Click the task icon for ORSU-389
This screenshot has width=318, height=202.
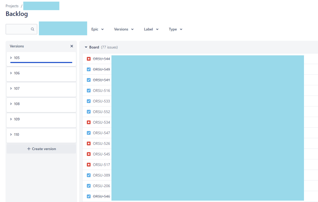pyautogui.click(x=88, y=175)
